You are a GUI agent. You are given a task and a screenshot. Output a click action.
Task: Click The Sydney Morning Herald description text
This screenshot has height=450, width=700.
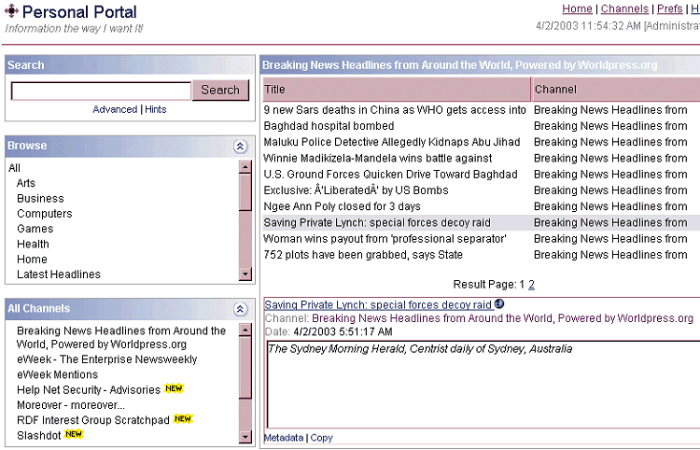pyautogui.click(x=420, y=348)
